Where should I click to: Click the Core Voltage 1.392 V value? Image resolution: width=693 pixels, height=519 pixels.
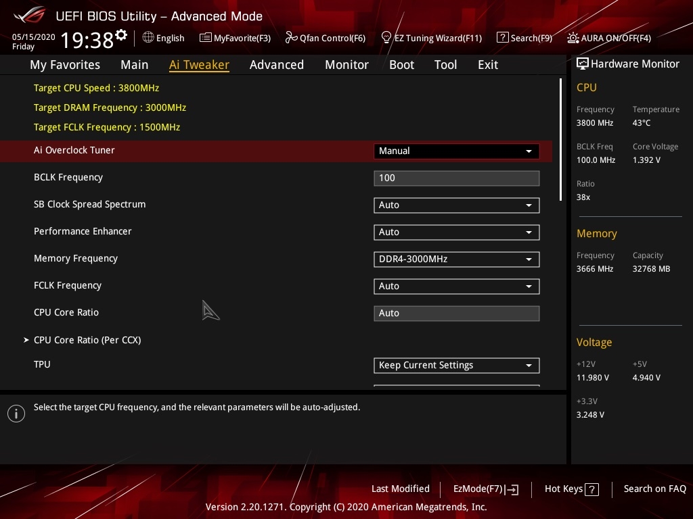point(646,160)
